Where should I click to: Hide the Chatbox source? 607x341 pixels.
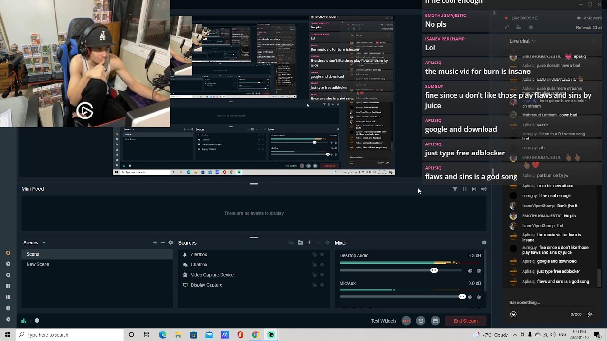point(322,265)
